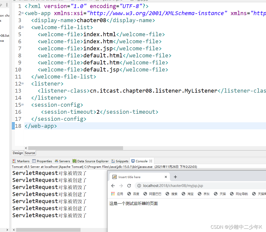The height and width of the screenshot is (232, 266).
Task: Collapse the session-config element
Action: point(22,105)
